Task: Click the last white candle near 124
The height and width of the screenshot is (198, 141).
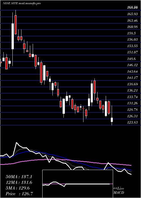Action: pyautogui.click(x=112, y=120)
